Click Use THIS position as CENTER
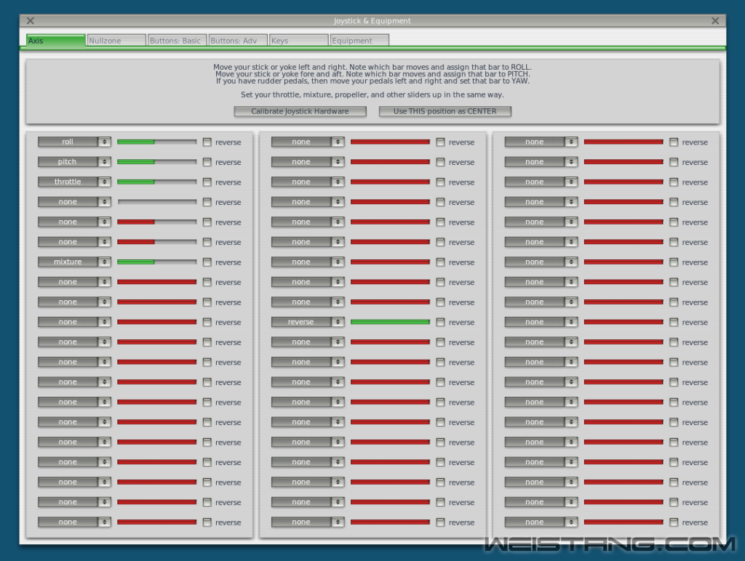This screenshot has width=745, height=561. pos(445,111)
